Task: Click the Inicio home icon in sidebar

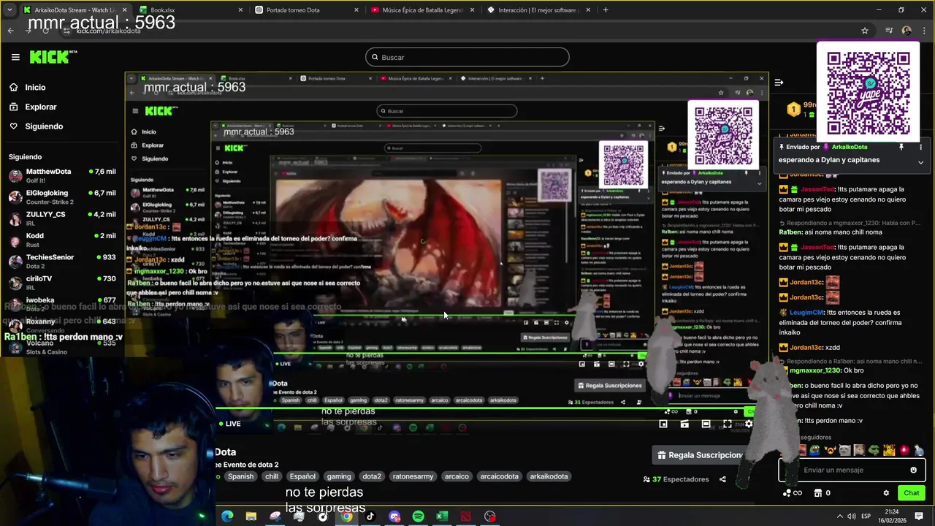Action: (x=13, y=87)
